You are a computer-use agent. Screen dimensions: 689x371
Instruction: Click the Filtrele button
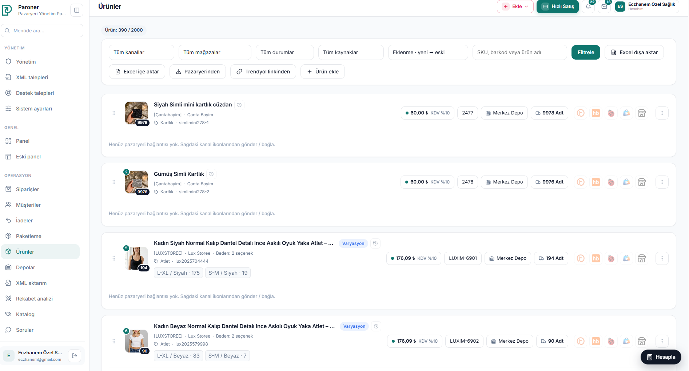[x=586, y=52]
